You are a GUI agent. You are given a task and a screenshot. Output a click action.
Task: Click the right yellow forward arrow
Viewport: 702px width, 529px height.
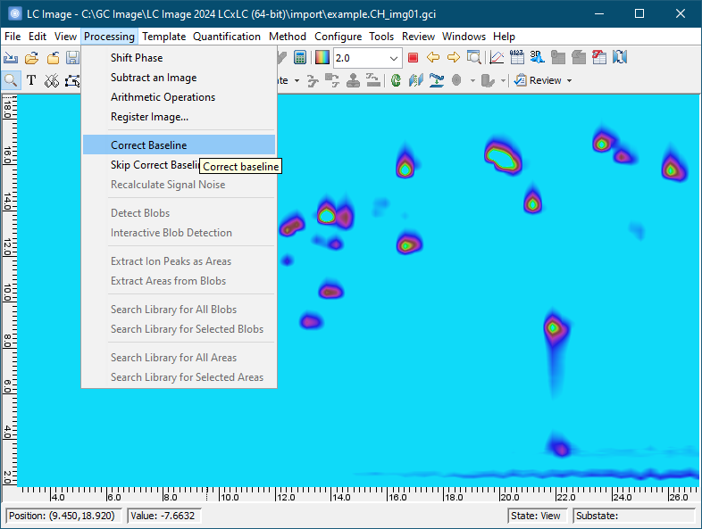454,58
